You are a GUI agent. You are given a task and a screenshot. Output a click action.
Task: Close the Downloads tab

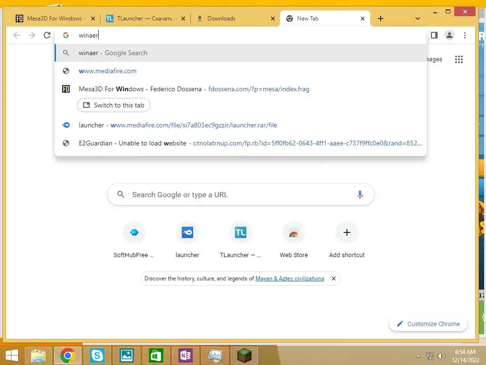(273, 19)
